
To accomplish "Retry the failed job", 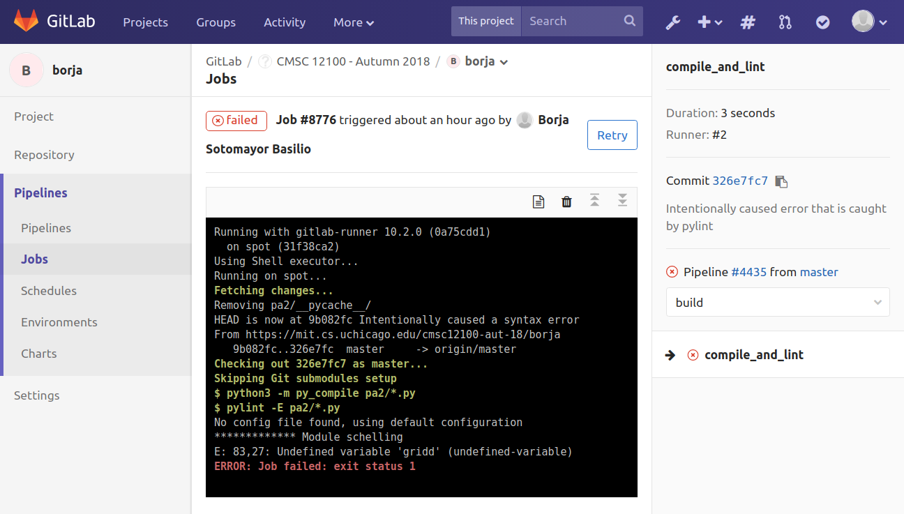I will click(x=612, y=135).
